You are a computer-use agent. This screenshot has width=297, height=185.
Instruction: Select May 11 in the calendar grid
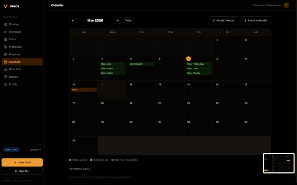[x=113, y=90]
